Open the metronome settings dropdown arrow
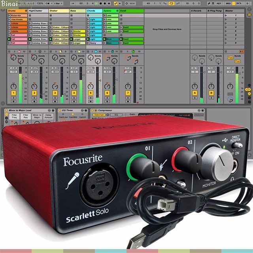Image resolution: width=253 pixels, height=253 pixels. pos(52,4)
